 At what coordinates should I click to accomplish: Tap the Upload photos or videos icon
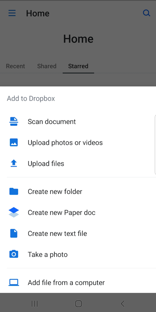coord(14,142)
